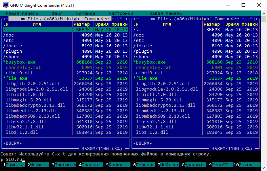
Task: Select libintl.1.0.dll in left panel
Action: [65, 95]
